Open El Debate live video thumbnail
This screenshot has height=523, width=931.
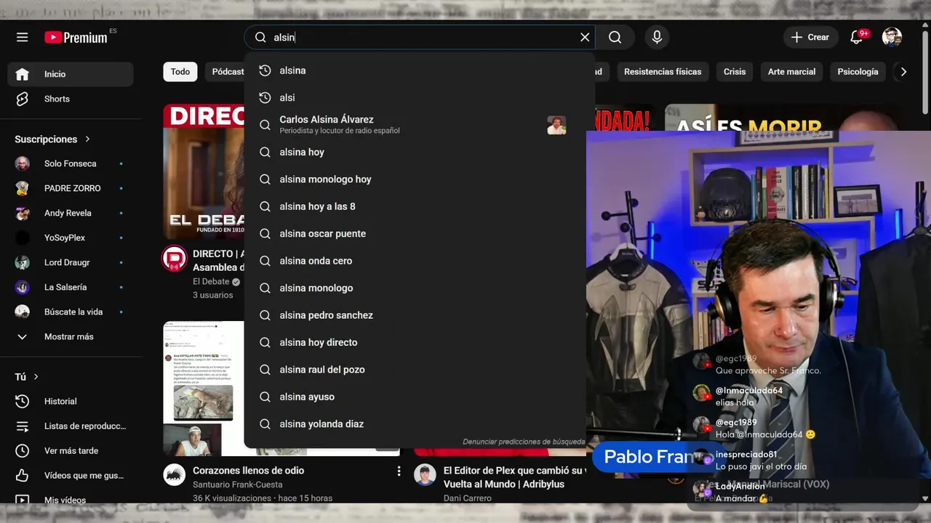[x=204, y=171]
